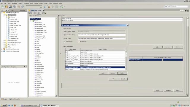This screenshot has height=107, width=190.
Task: Click the object.xml file icon
Action: (x=9, y=30)
